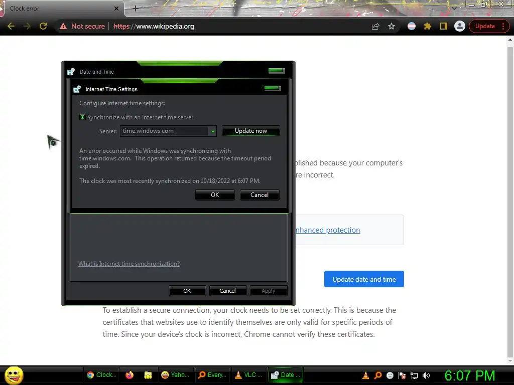Open the enhanced protection link
Screen dimensions: 514x385
tap(327, 230)
